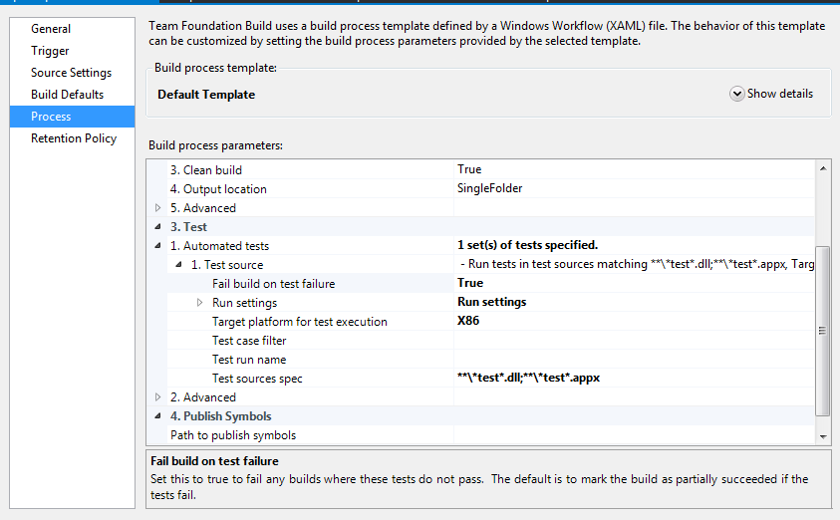
Task: Switch to the Trigger page
Action: (x=51, y=51)
